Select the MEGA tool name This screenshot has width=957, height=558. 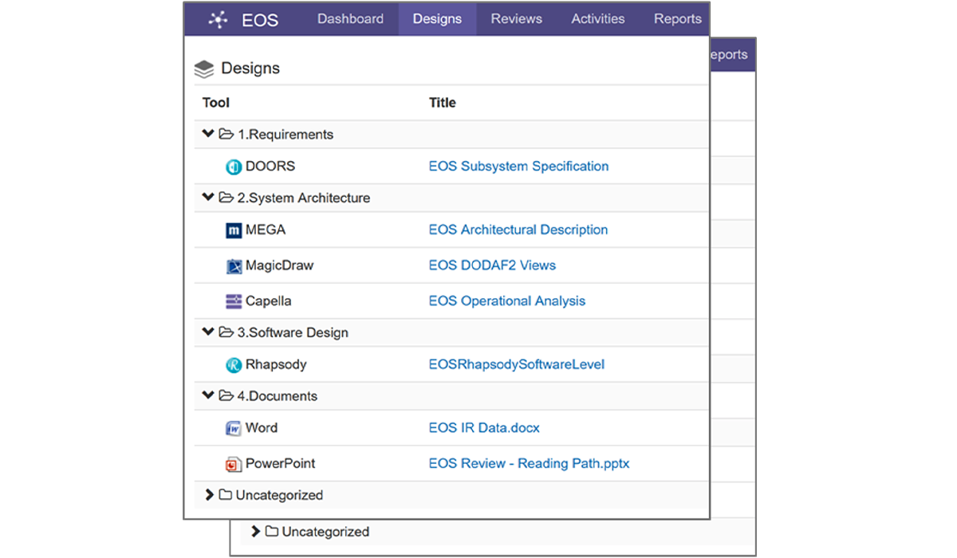tap(266, 230)
